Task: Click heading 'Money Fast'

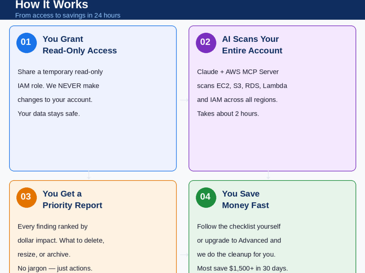Action: coord(245,205)
